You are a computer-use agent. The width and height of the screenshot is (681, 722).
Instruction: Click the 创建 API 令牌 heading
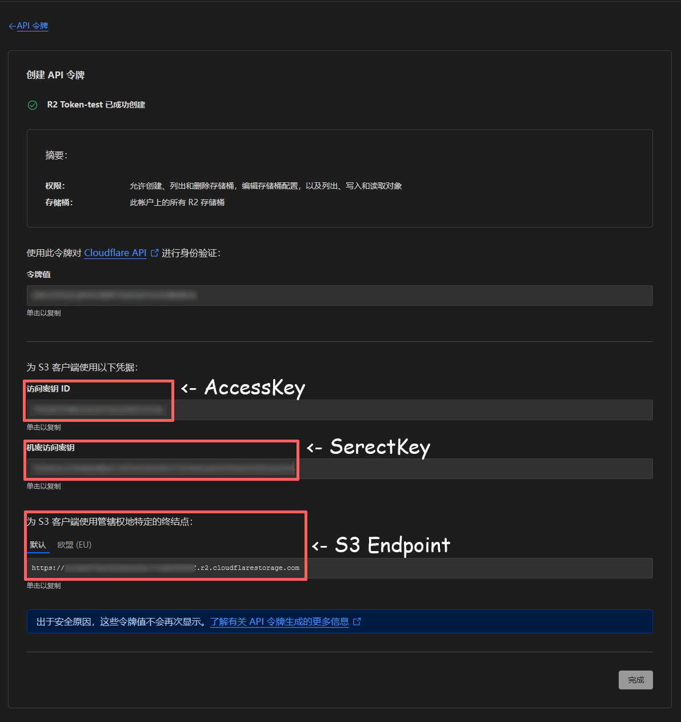tap(55, 75)
